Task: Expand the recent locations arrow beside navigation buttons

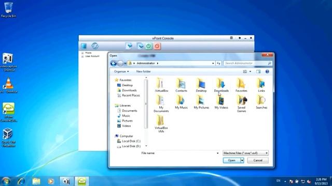Action: click(x=125, y=63)
